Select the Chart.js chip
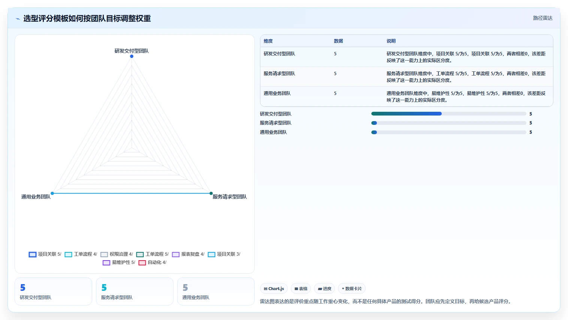Image resolution: width=568 pixels, height=320 pixels. coord(274,289)
